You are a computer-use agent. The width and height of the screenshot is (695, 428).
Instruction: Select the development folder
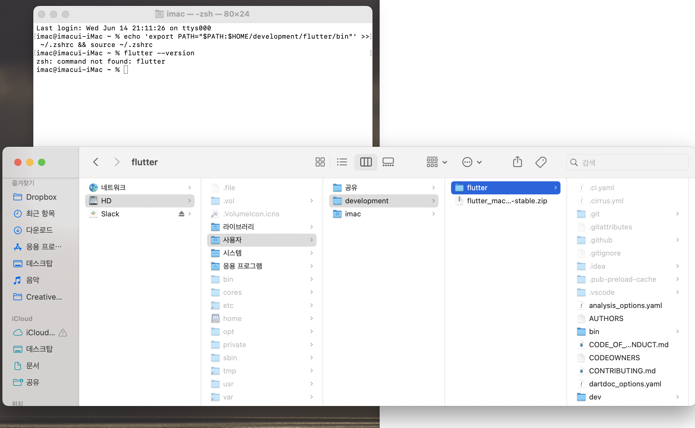tap(384, 201)
